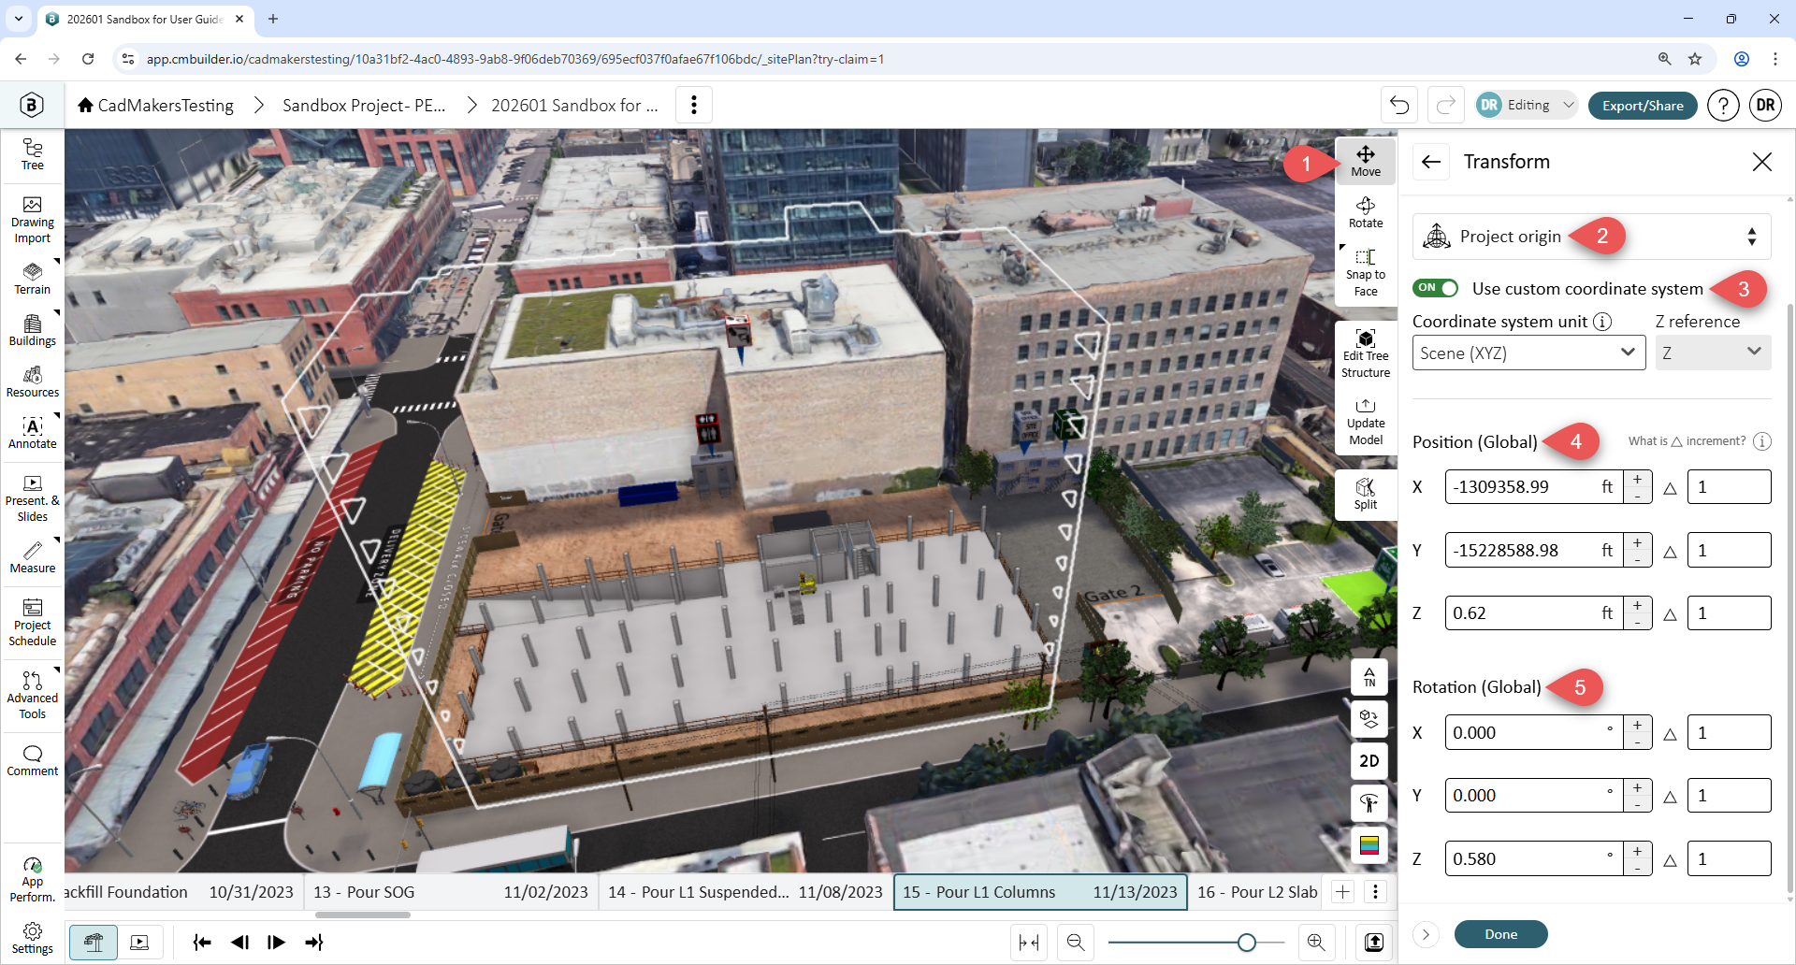This screenshot has height=965, width=1796.
Task: Click the timeline zoom slider handle
Action: tap(1246, 943)
